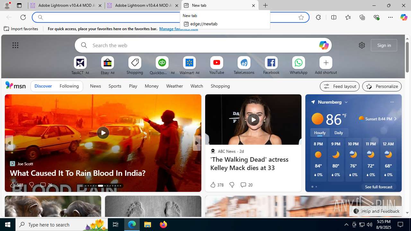This screenshot has width=411, height=231.
Task: Select the Discover feed tab
Action: coord(43,86)
